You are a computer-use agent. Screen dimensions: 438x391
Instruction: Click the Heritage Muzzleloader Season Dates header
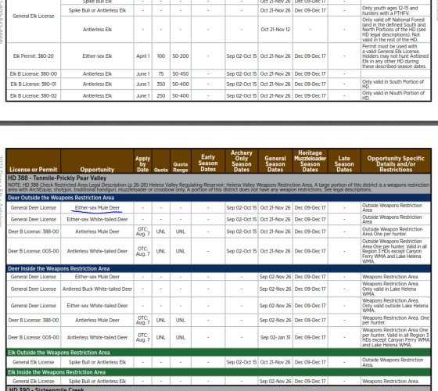310,161
